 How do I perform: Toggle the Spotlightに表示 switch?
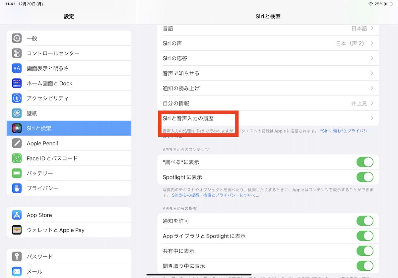point(365,177)
